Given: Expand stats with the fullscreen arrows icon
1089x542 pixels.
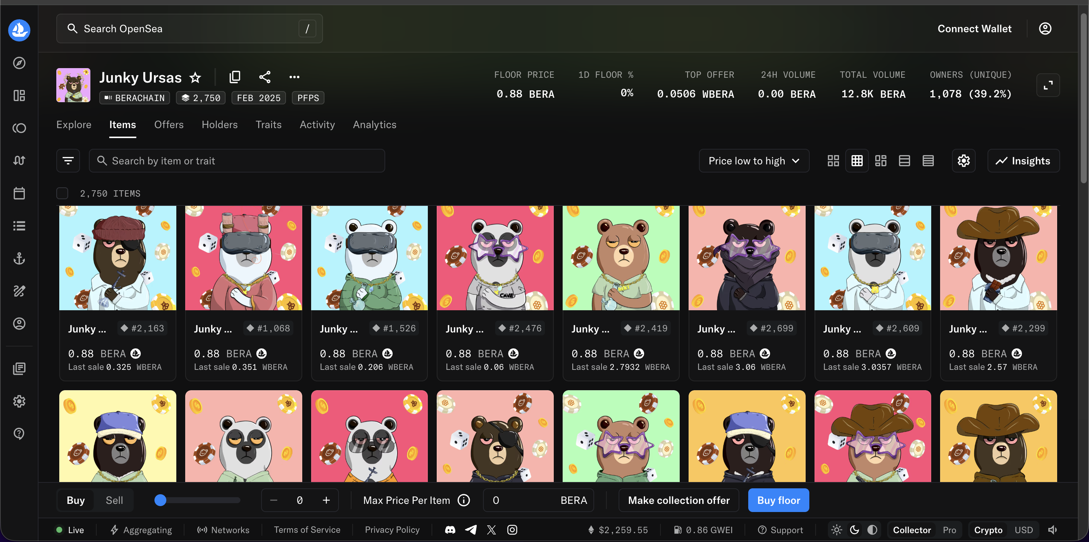Looking at the screenshot, I should pos(1048,85).
